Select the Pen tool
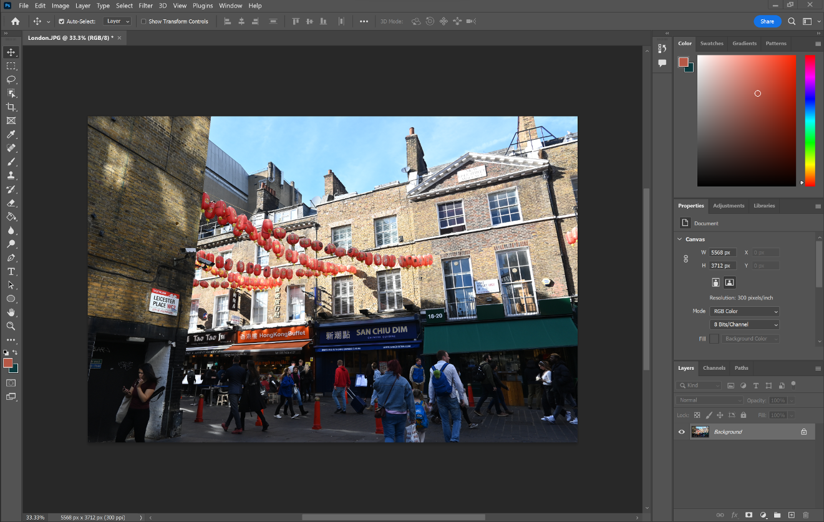Viewport: 824px width, 522px height. [11, 258]
